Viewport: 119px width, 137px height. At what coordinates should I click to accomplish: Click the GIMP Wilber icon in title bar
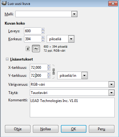click(4, 3)
